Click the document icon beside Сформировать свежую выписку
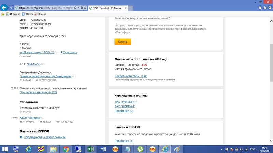Viewport: 273px width, 153px height. pyautogui.click(x=21, y=137)
